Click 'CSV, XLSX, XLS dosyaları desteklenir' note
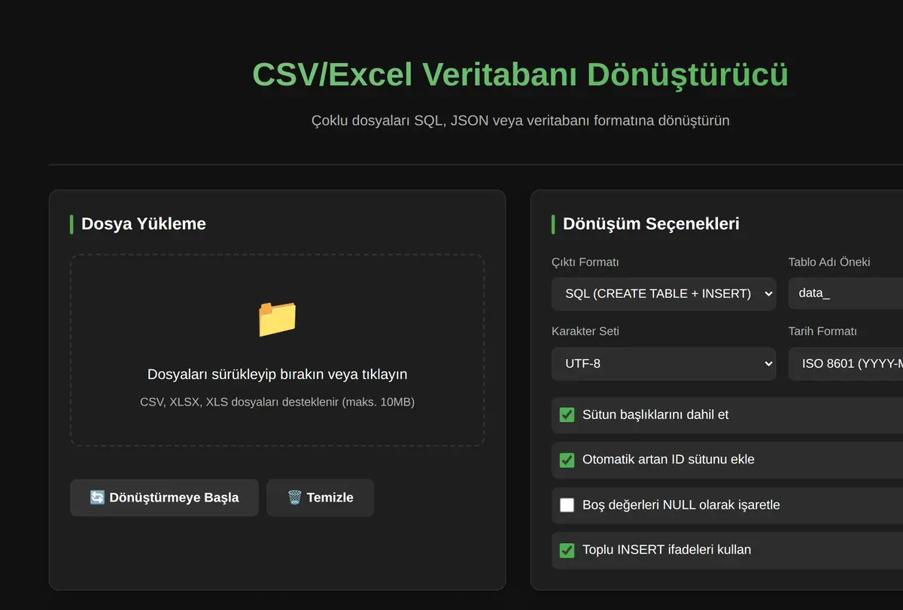903x610 pixels. point(277,402)
